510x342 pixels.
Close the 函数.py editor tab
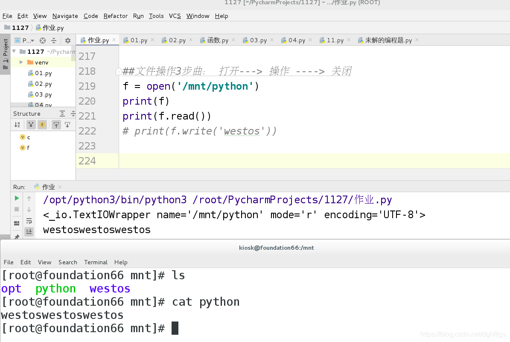tap(233, 40)
